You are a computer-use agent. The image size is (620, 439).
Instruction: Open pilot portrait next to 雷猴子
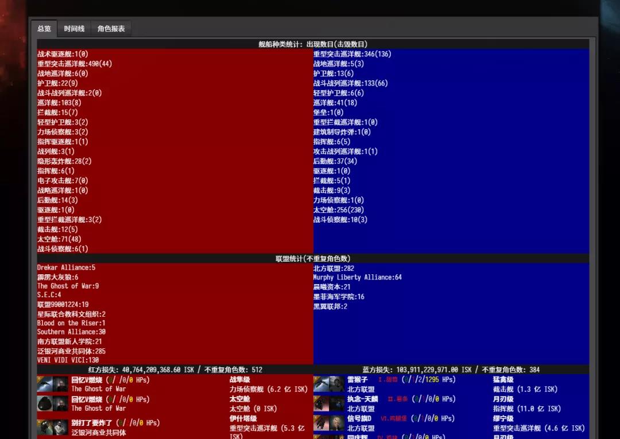[x=337, y=384]
